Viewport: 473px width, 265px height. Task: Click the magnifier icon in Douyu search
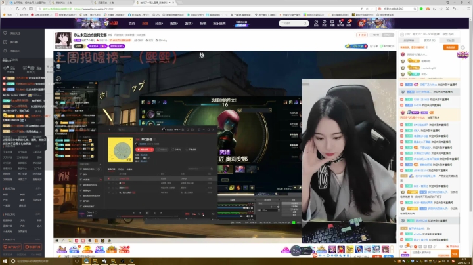tap(305, 23)
